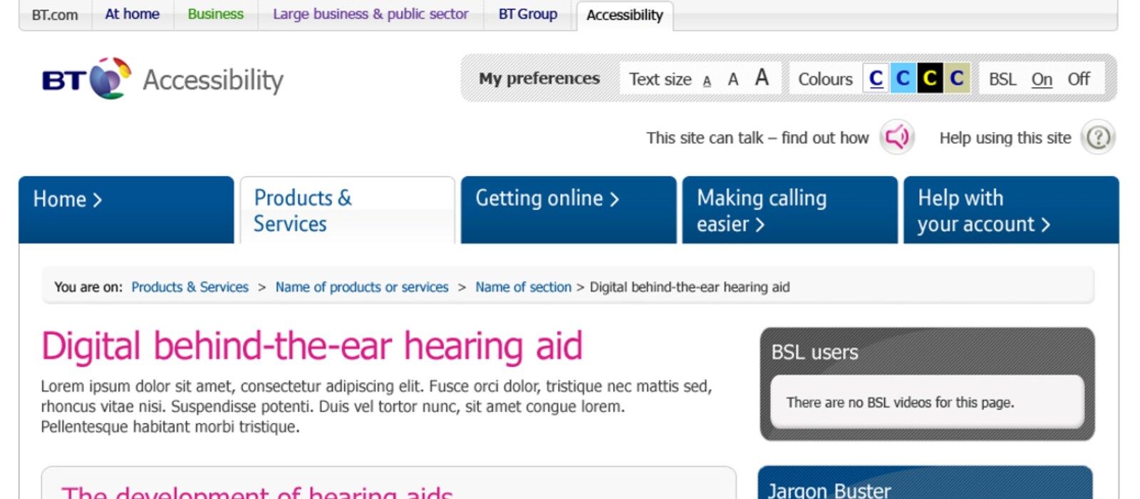Viewport: 1140px width, 499px height.
Task: Go to the Home navigation item
Action: tap(126, 210)
